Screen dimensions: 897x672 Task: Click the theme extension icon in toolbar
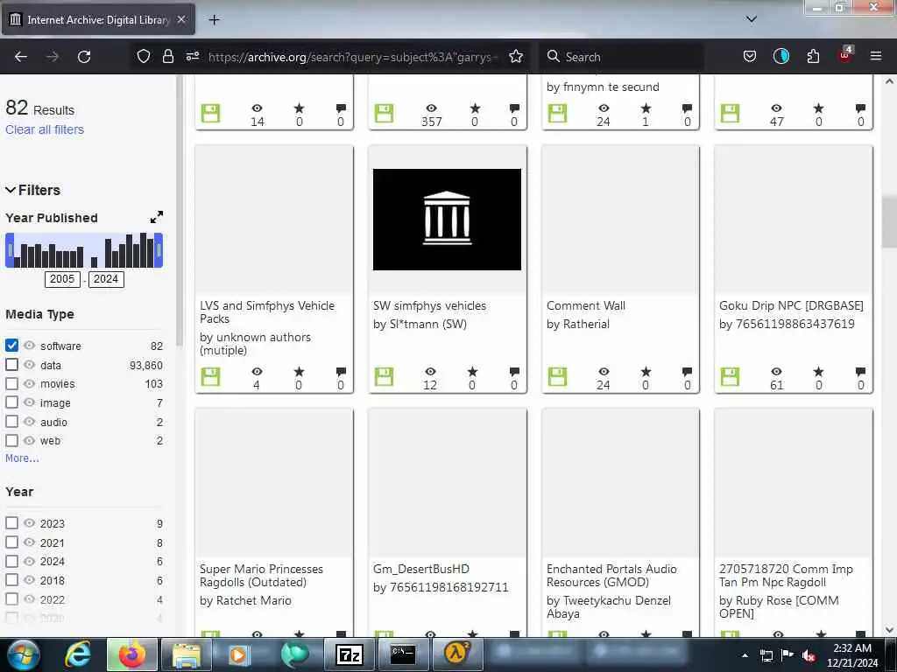(x=780, y=57)
